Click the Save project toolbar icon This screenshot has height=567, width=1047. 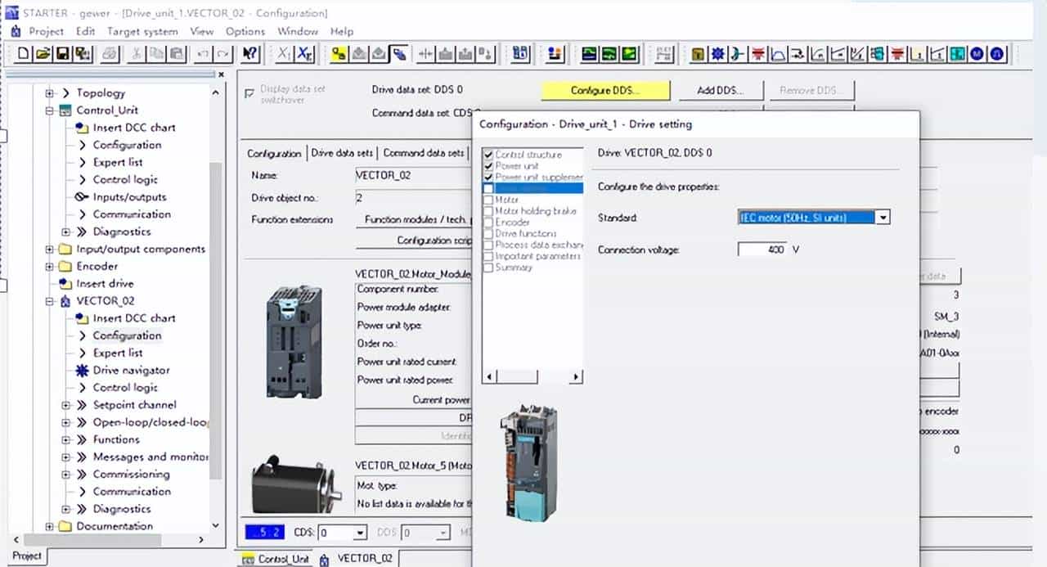tap(61, 54)
